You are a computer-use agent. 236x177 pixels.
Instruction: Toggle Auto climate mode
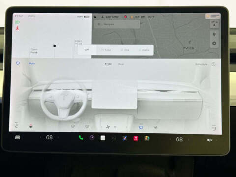point(32,63)
